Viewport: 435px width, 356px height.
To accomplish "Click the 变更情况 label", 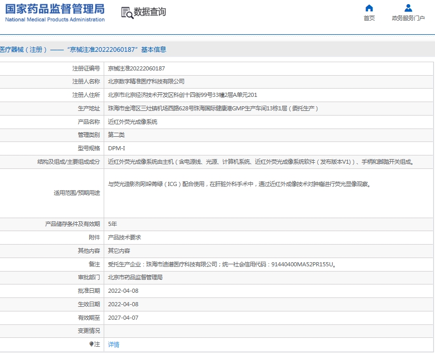I will click(x=89, y=331).
